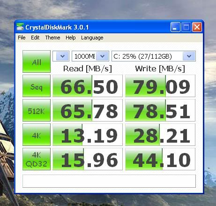Run the plain 4K benchmark test

point(37,135)
